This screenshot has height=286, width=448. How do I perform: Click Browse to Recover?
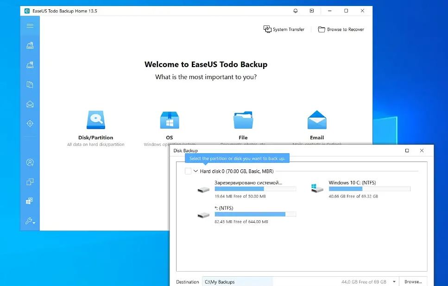[x=341, y=29]
